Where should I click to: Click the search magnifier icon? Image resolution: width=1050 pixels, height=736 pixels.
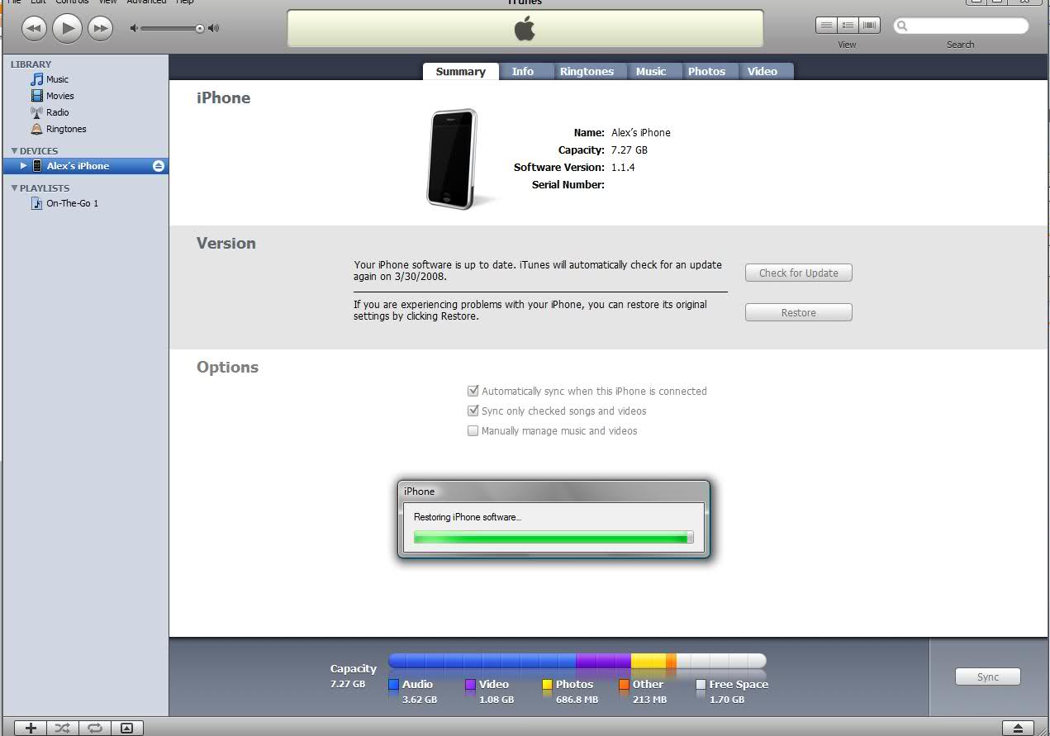(x=902, y=26)
